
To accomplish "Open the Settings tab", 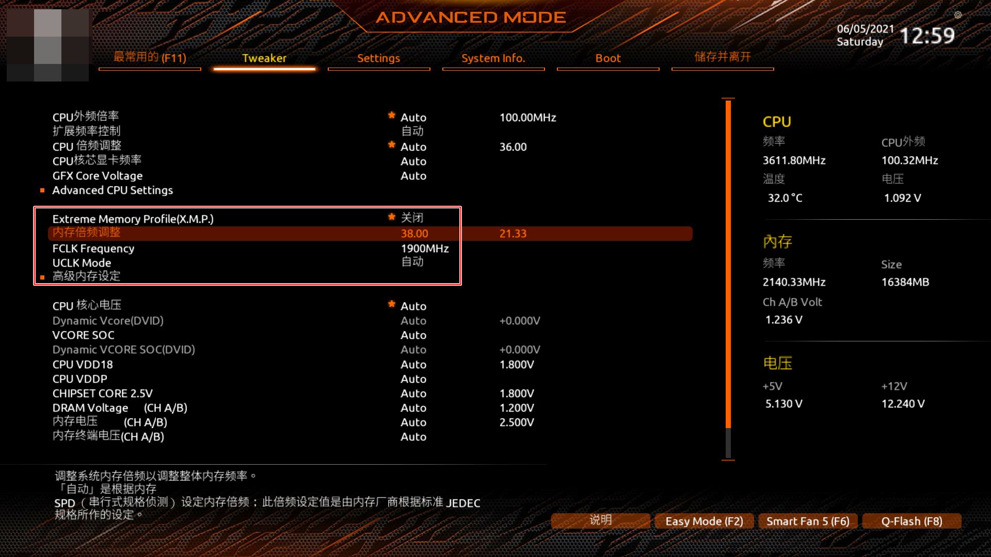I will click(378, 58).
